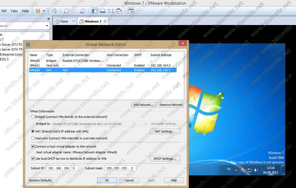
Task: Open the VM menu
Action: (x=4, y=11)
